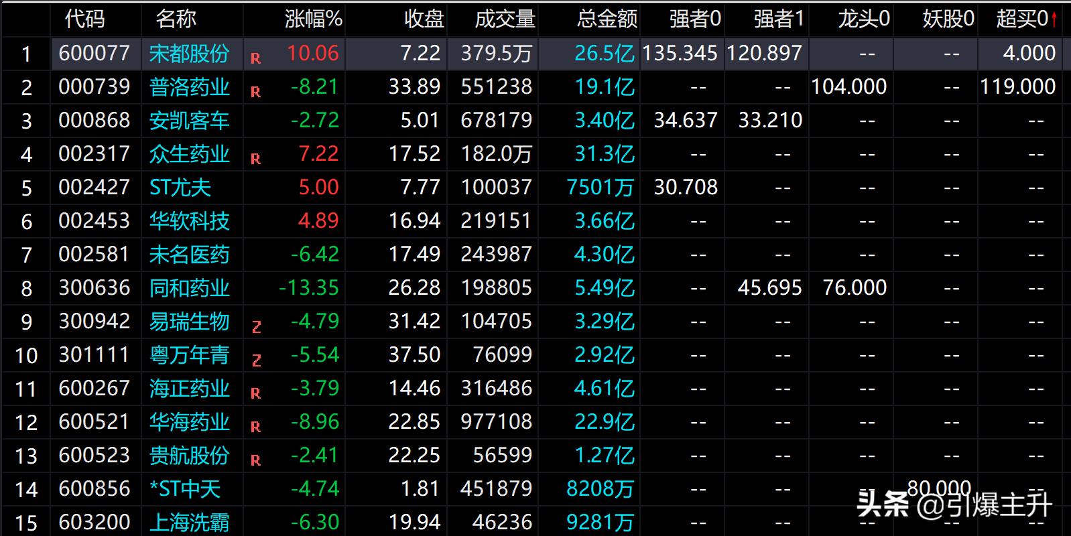Select stock name 贵航股份

pos(190,456)
